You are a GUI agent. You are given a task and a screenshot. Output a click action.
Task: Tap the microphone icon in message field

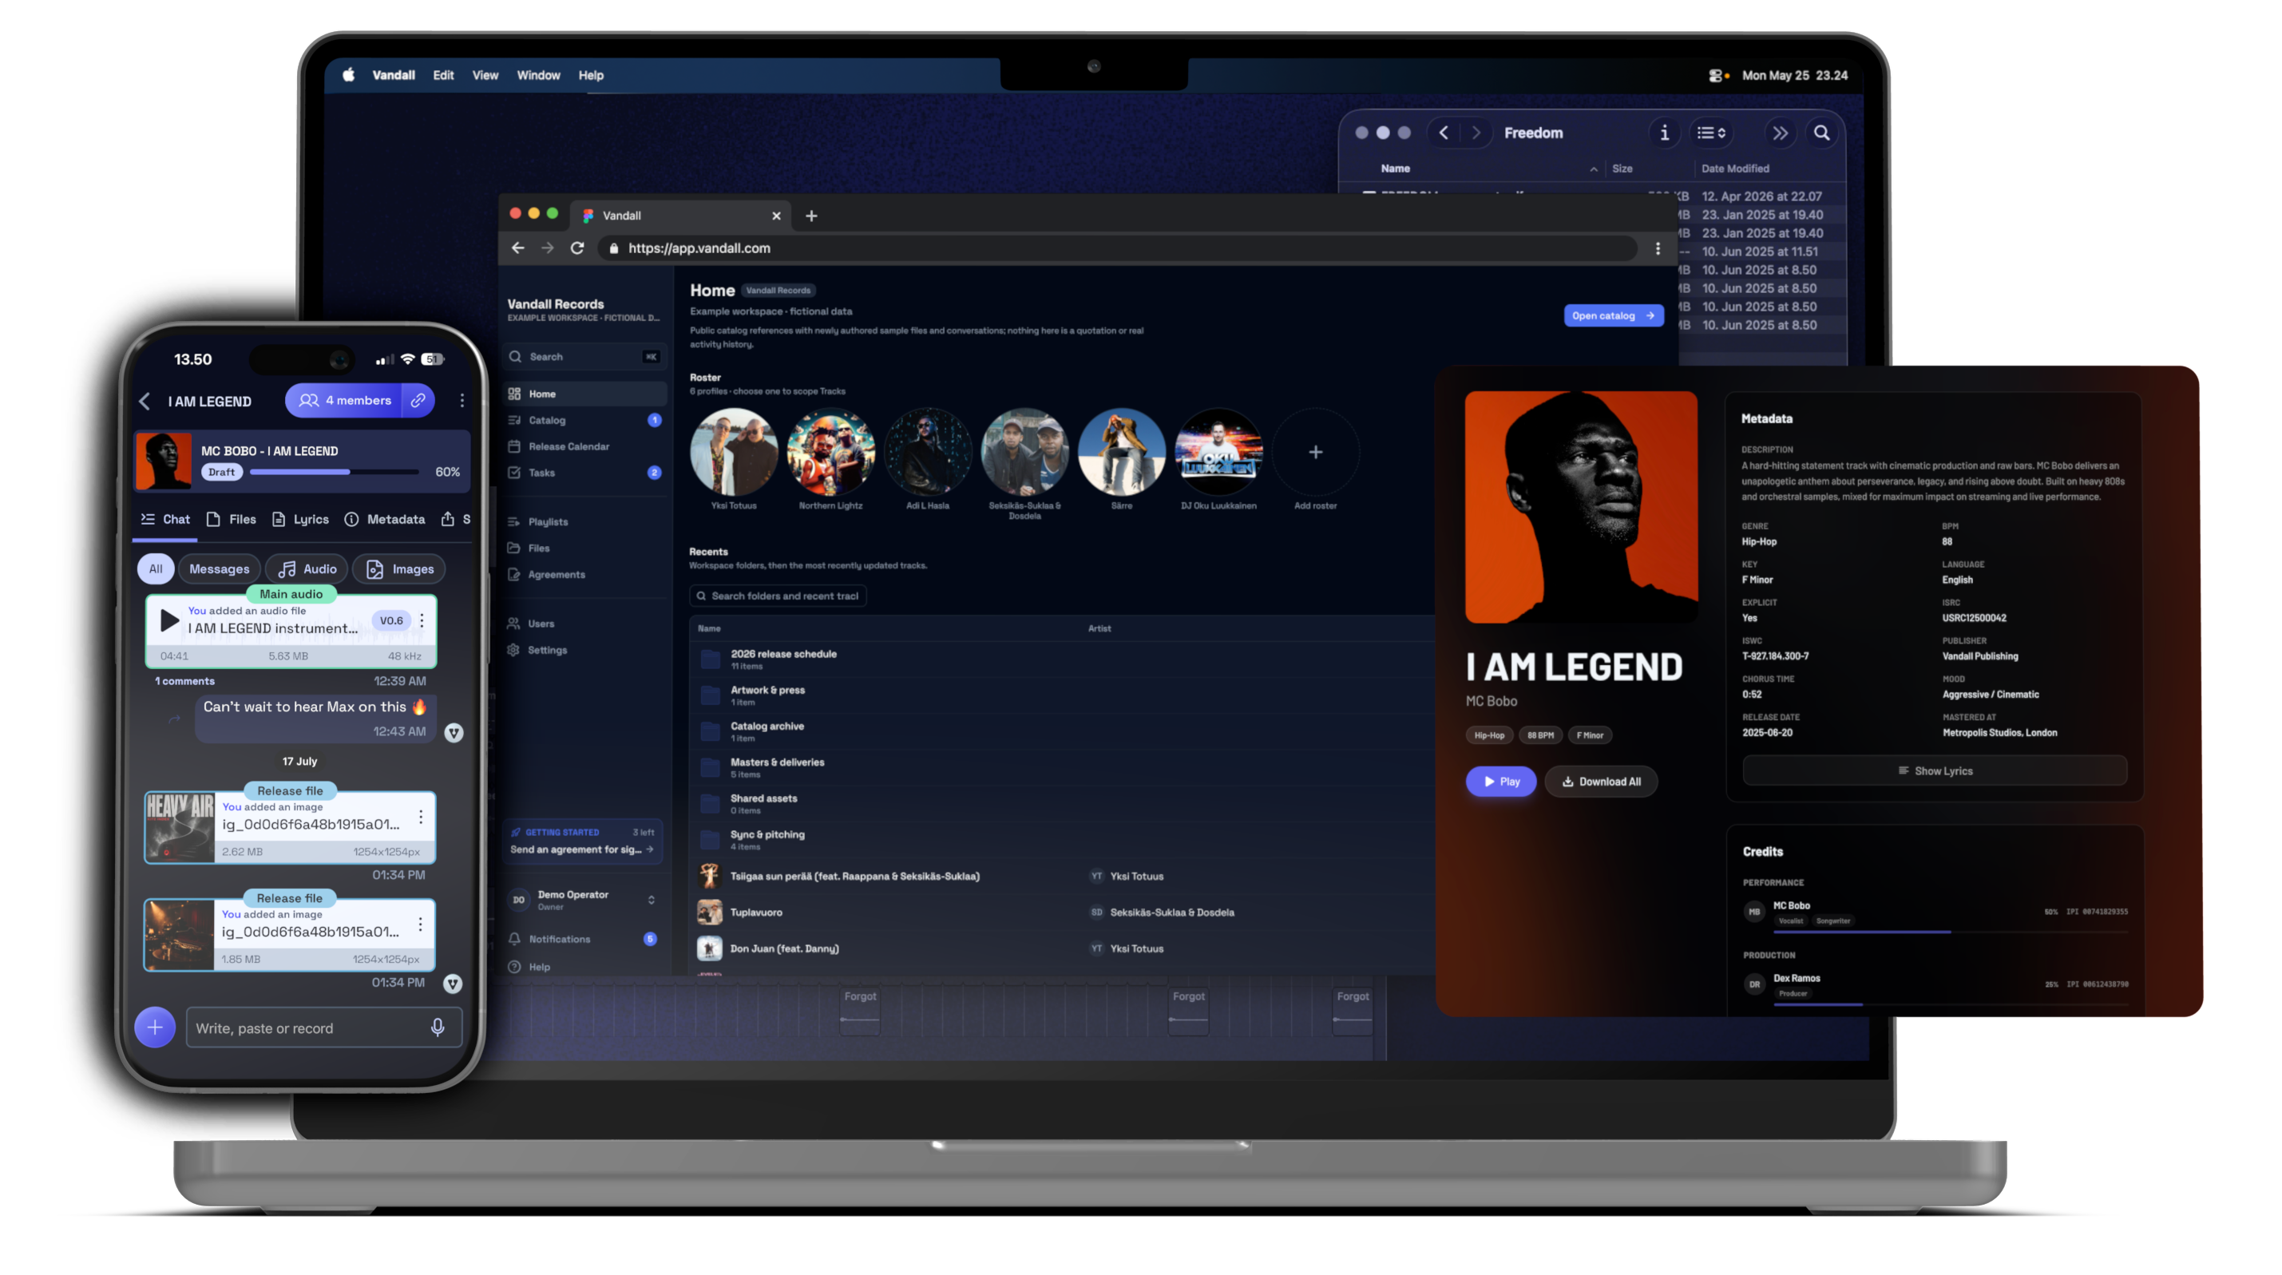tap(438, 1027)
